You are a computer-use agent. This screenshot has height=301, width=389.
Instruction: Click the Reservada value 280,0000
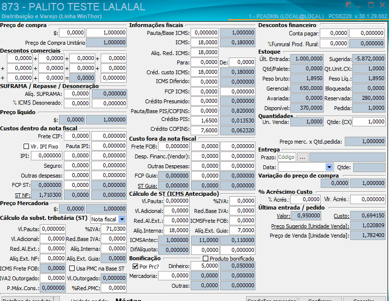click(369, 98)
